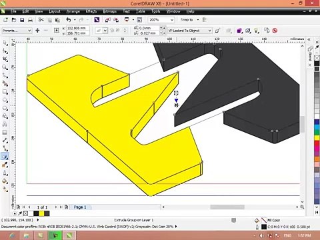This screenshot has width=320, height=240.
Task: Click the Export icon
Action: point(116,20)
